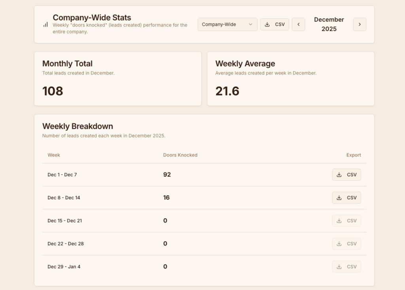Export CSV for Dec 1 - Dec 7
405x290 pixels.
[x=346, y=175]
